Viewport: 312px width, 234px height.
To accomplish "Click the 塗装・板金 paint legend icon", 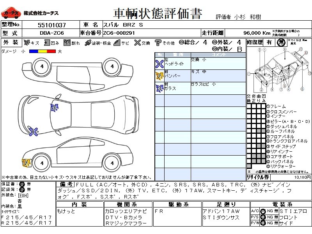I will pyautogui.click(x=88, y=43).
